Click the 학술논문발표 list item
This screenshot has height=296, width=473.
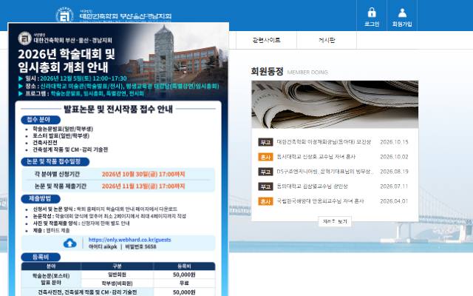[63, 129]
